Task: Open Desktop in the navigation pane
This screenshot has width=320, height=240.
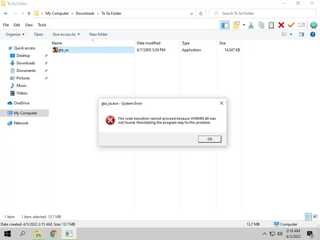Action: tap(23, 56)
